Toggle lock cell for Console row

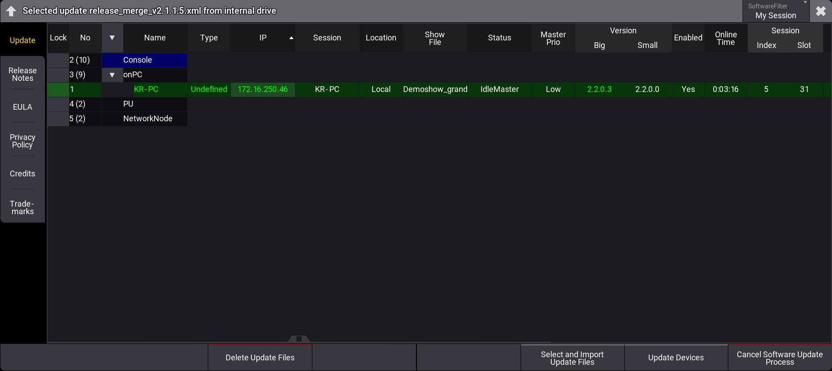point(58,60)
